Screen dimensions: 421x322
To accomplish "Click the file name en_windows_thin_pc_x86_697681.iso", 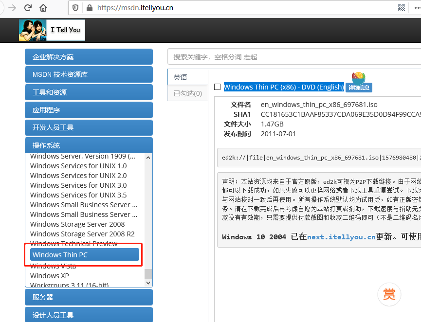I will tap(319, 105).
